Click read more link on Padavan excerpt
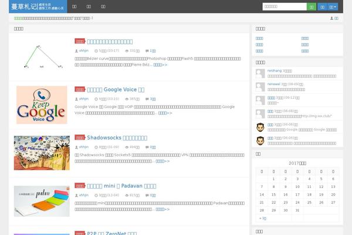 click(x=163, y=209)
